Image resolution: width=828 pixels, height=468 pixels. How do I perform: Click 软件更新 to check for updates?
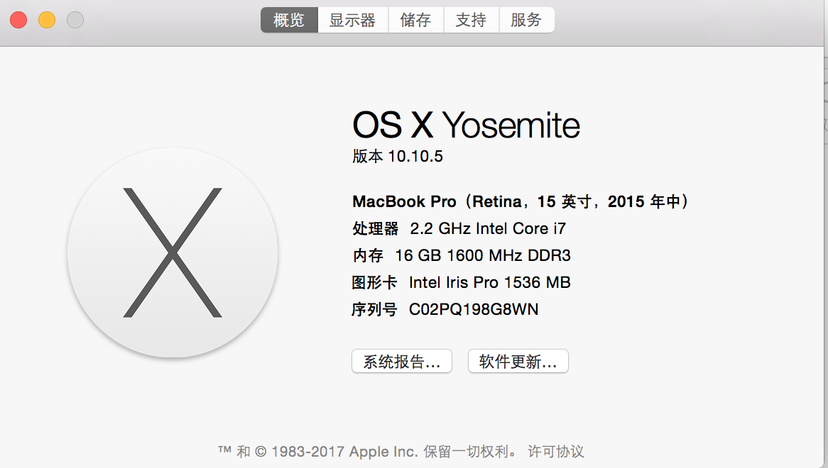point(518,361)
